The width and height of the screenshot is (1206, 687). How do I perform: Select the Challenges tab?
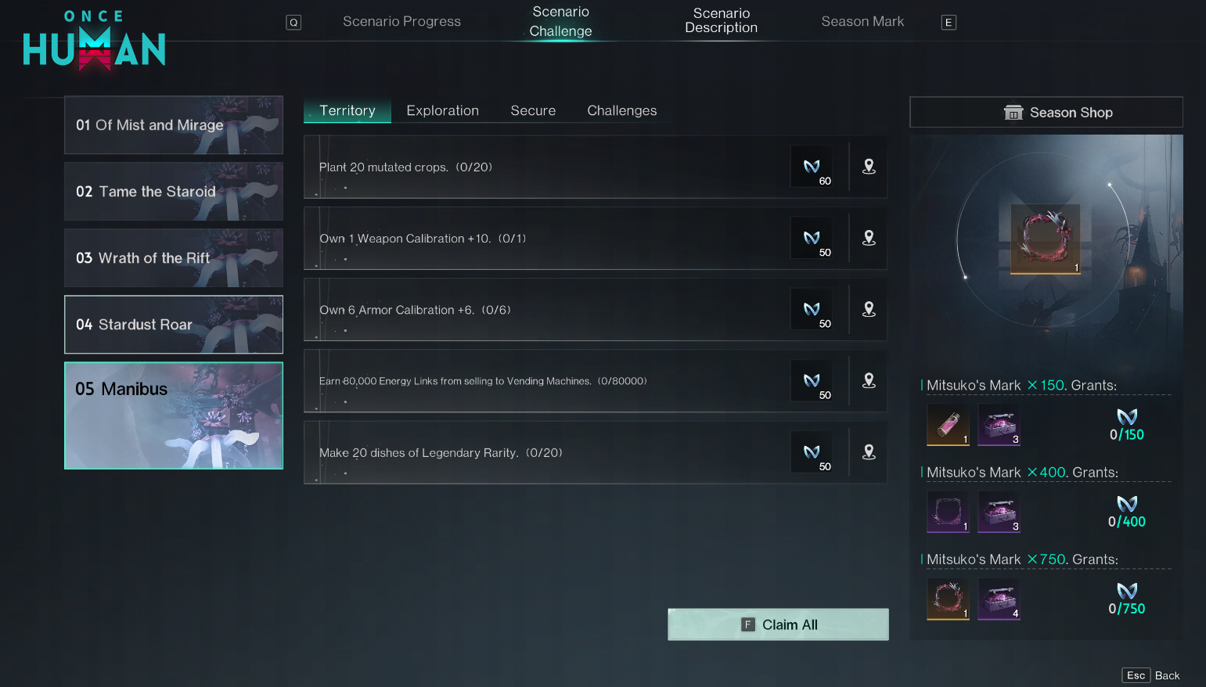[x=622, y=110]
